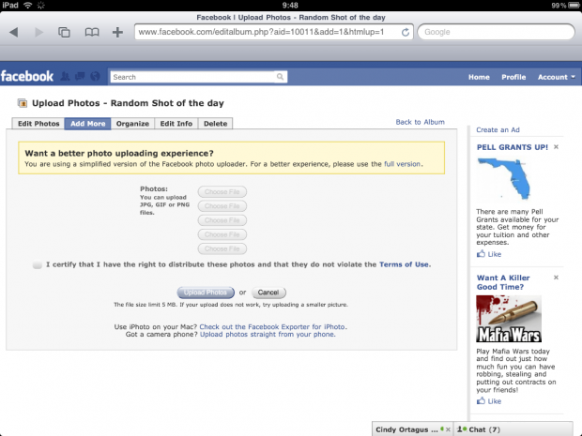
Task: Click the third Choose File button
Action: [x=222, y=220]
